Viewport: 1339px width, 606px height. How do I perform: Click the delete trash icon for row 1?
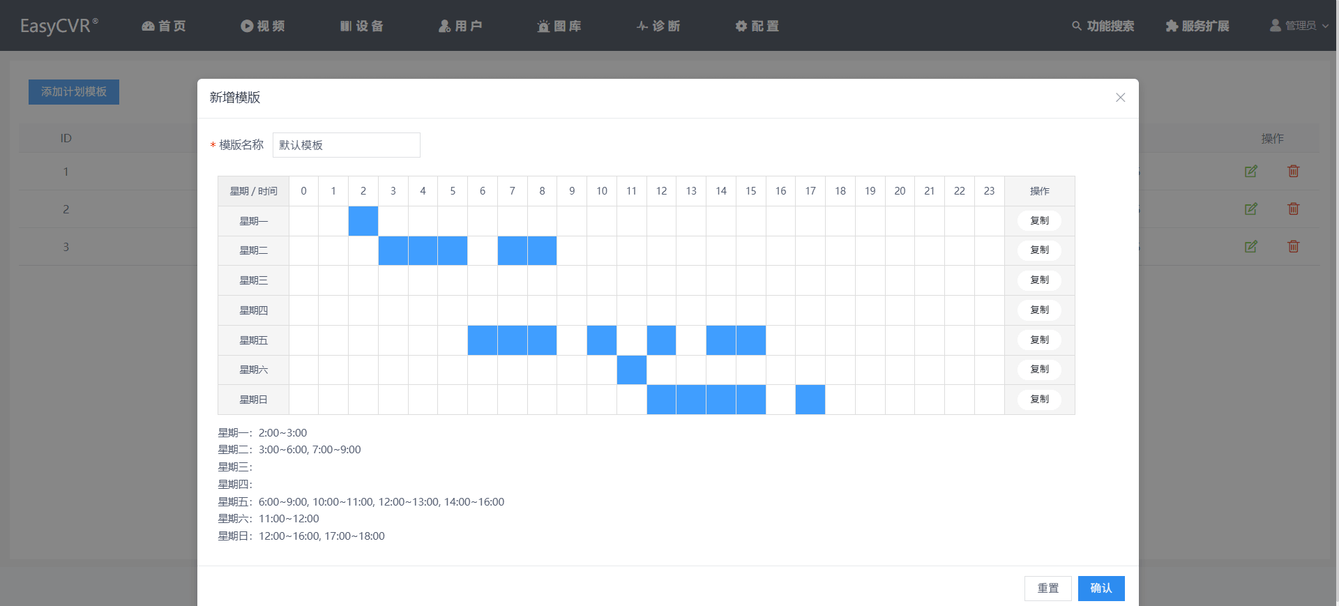[1293, 172]
